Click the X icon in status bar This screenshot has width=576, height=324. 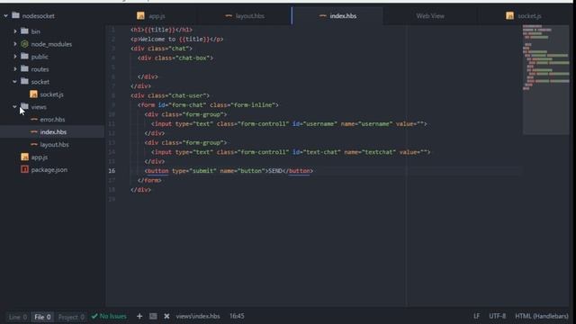coord(166,316)
